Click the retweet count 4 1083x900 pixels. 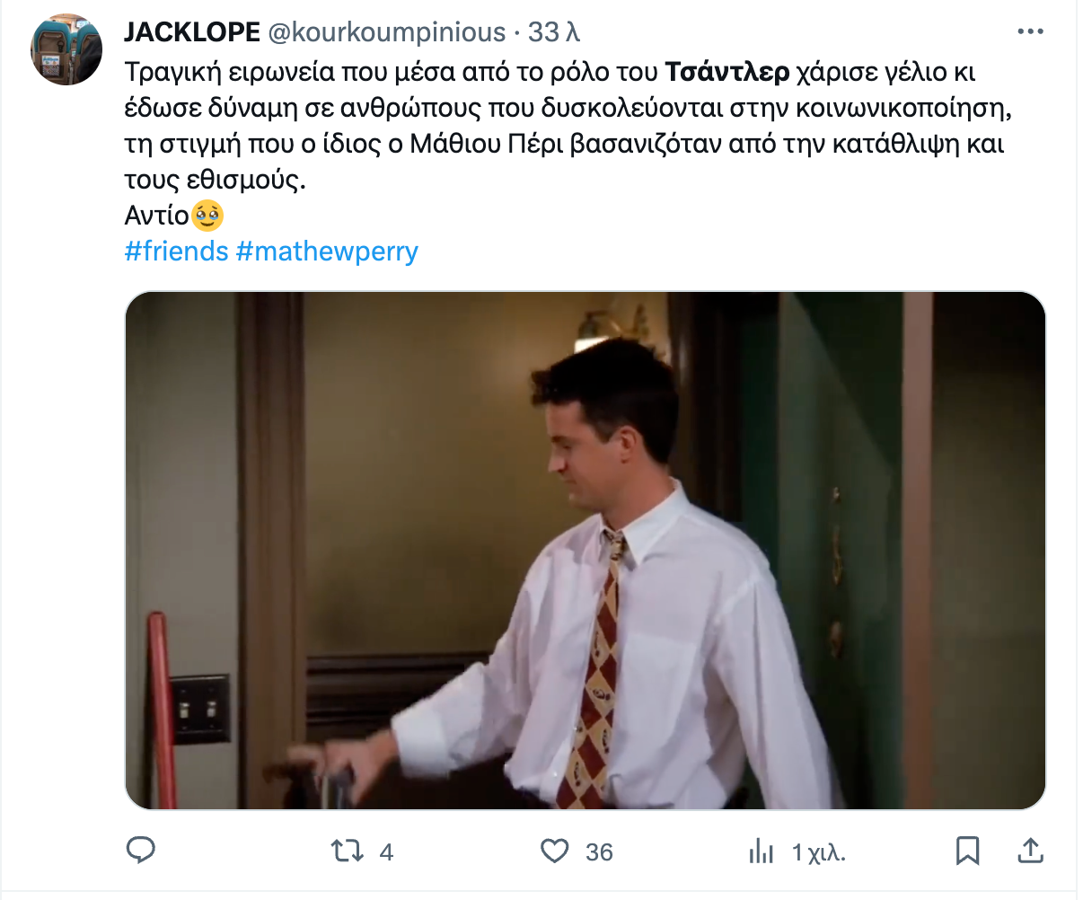(386, 851)
